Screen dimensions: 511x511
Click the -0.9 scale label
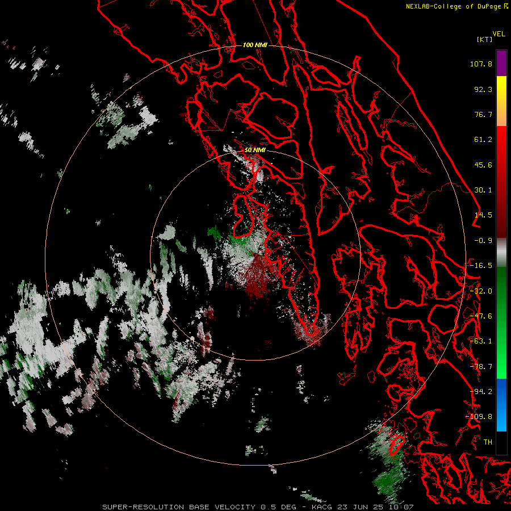pos(483,241)
